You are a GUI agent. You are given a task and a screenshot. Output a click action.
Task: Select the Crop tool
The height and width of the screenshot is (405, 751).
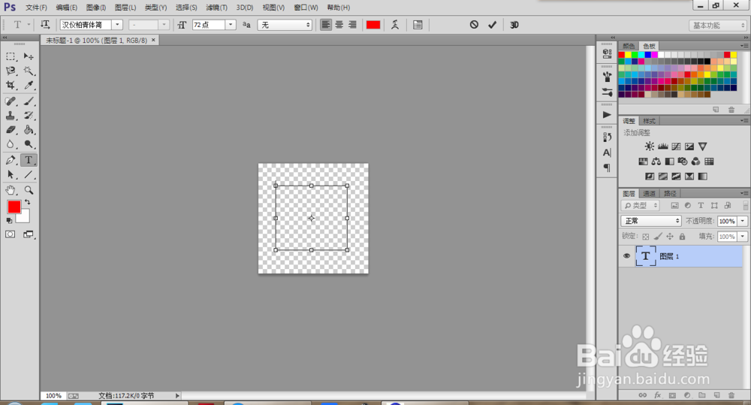pyautogui.click(x=11, y=86)
